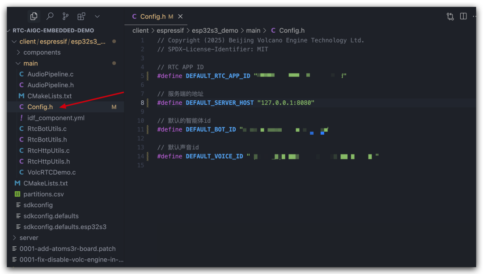Screen dimensions: 483x274
Task: Close the Config.h editor tab
Action: (x=181, y=16)
